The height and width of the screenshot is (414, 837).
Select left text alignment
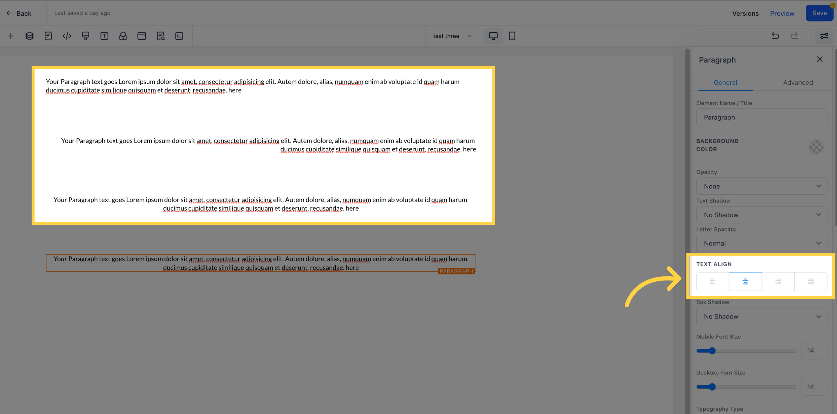click(x=712, y=281)
